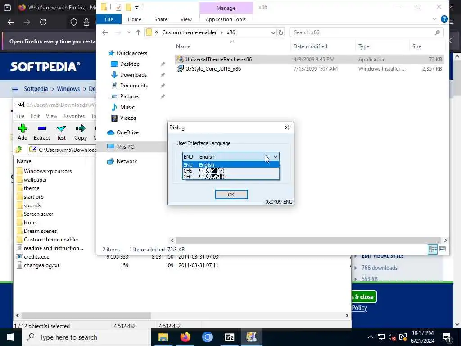The image size is (461, 346).
Task: Go back in File Explorer navigation
Action: pos(105,32)
